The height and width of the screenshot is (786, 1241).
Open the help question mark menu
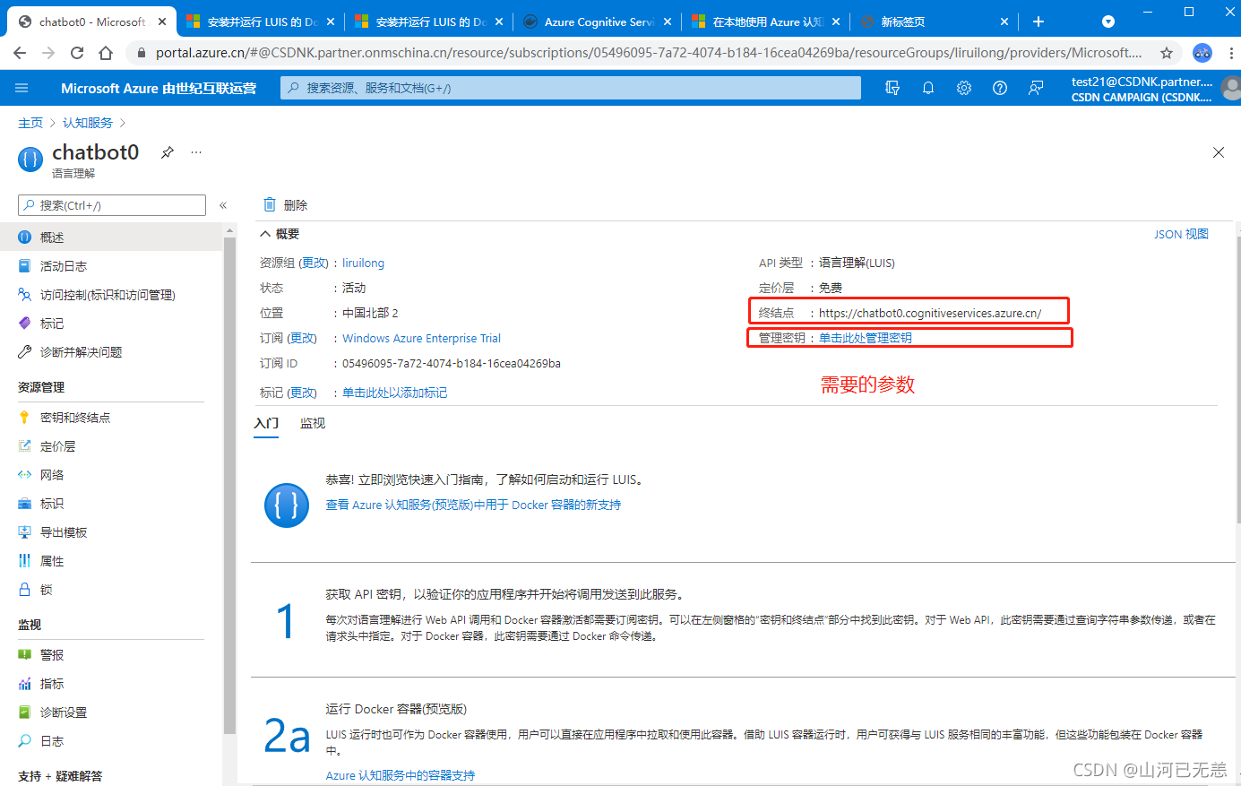(x=1000, y=88)
